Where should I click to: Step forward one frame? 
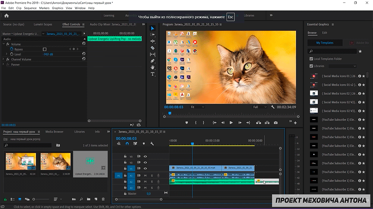[x=240, y=123]
